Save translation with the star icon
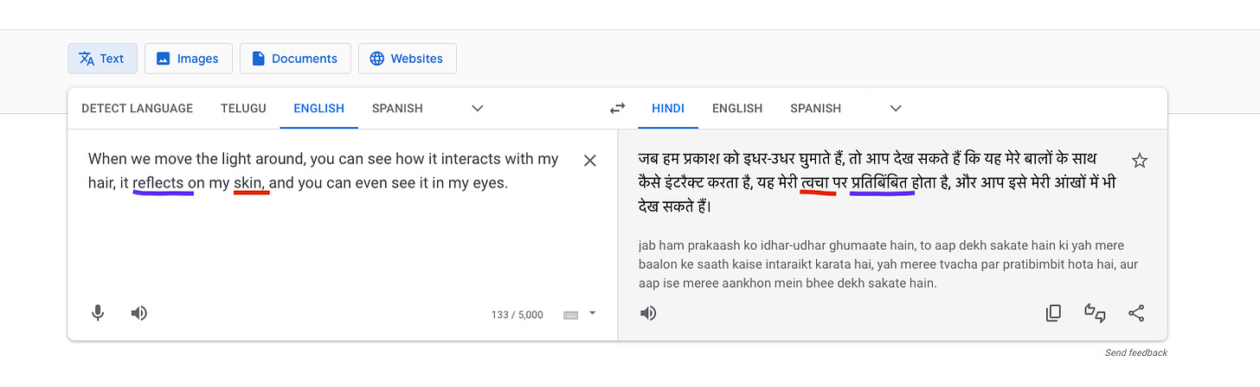 point(1140,161)
